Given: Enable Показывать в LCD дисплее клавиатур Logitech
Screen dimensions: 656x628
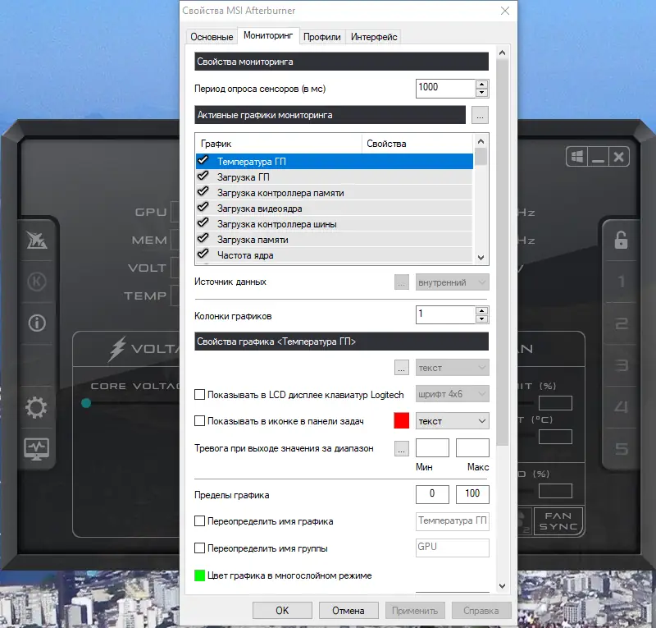Looking at the screenshot, I should 199,395.
